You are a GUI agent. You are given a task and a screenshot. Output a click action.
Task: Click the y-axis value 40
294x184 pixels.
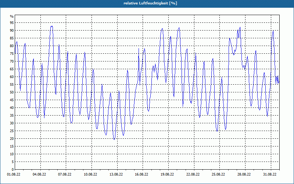12,107
